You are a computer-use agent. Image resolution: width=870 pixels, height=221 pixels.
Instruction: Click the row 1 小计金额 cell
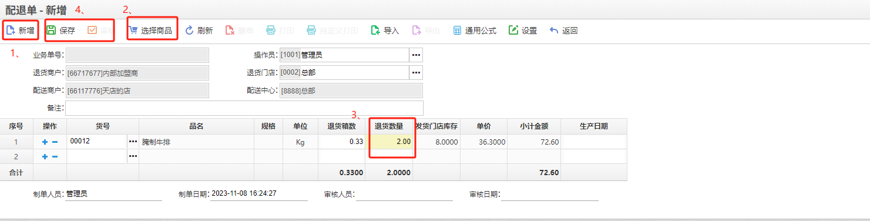[x=534, y=142]
